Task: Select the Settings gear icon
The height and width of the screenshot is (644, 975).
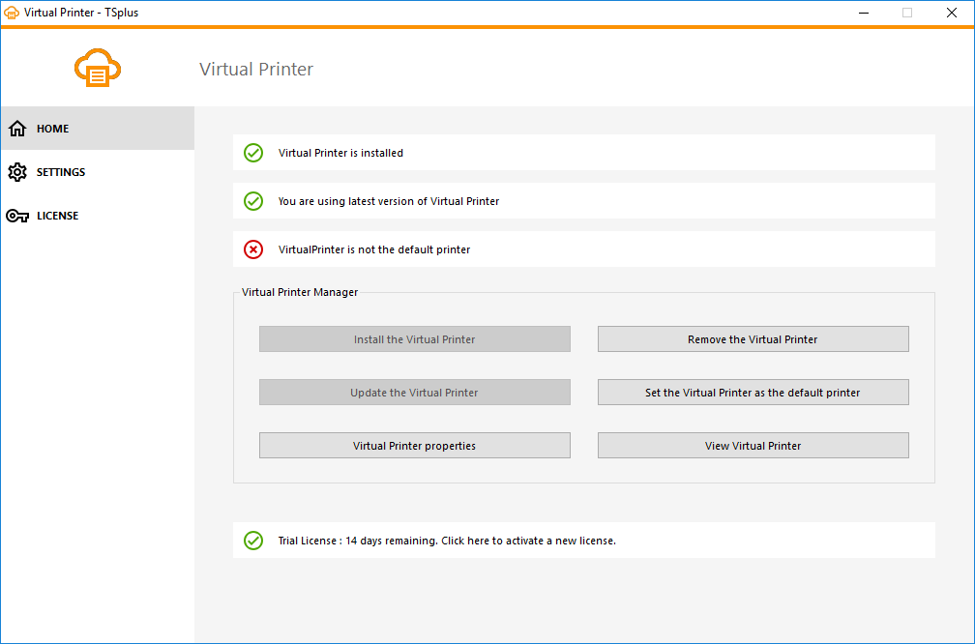Action: click(x=17, y=171)
